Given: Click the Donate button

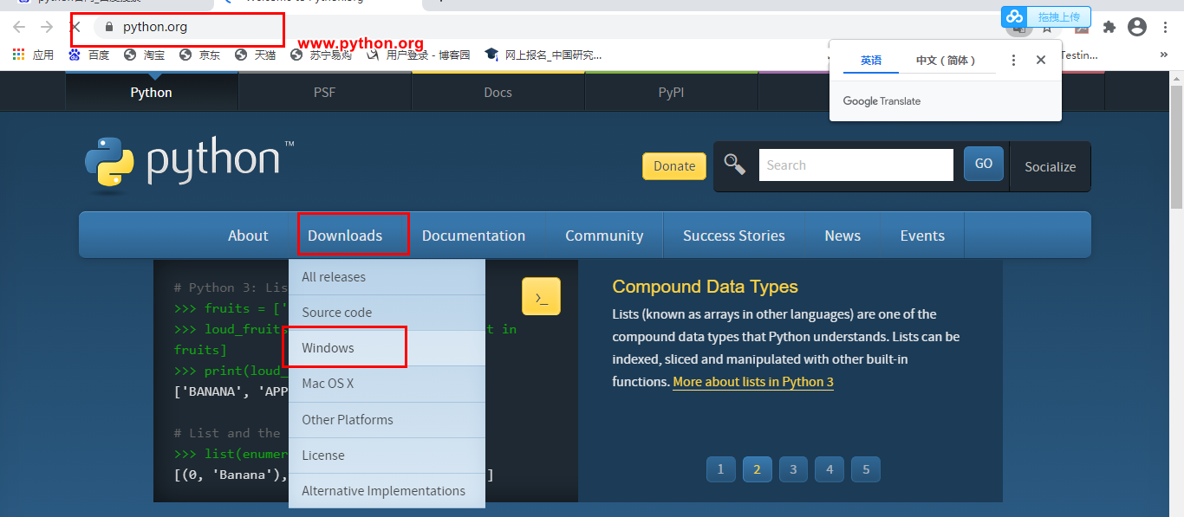Looking at the screenshot, I should [x=674, y=165].
